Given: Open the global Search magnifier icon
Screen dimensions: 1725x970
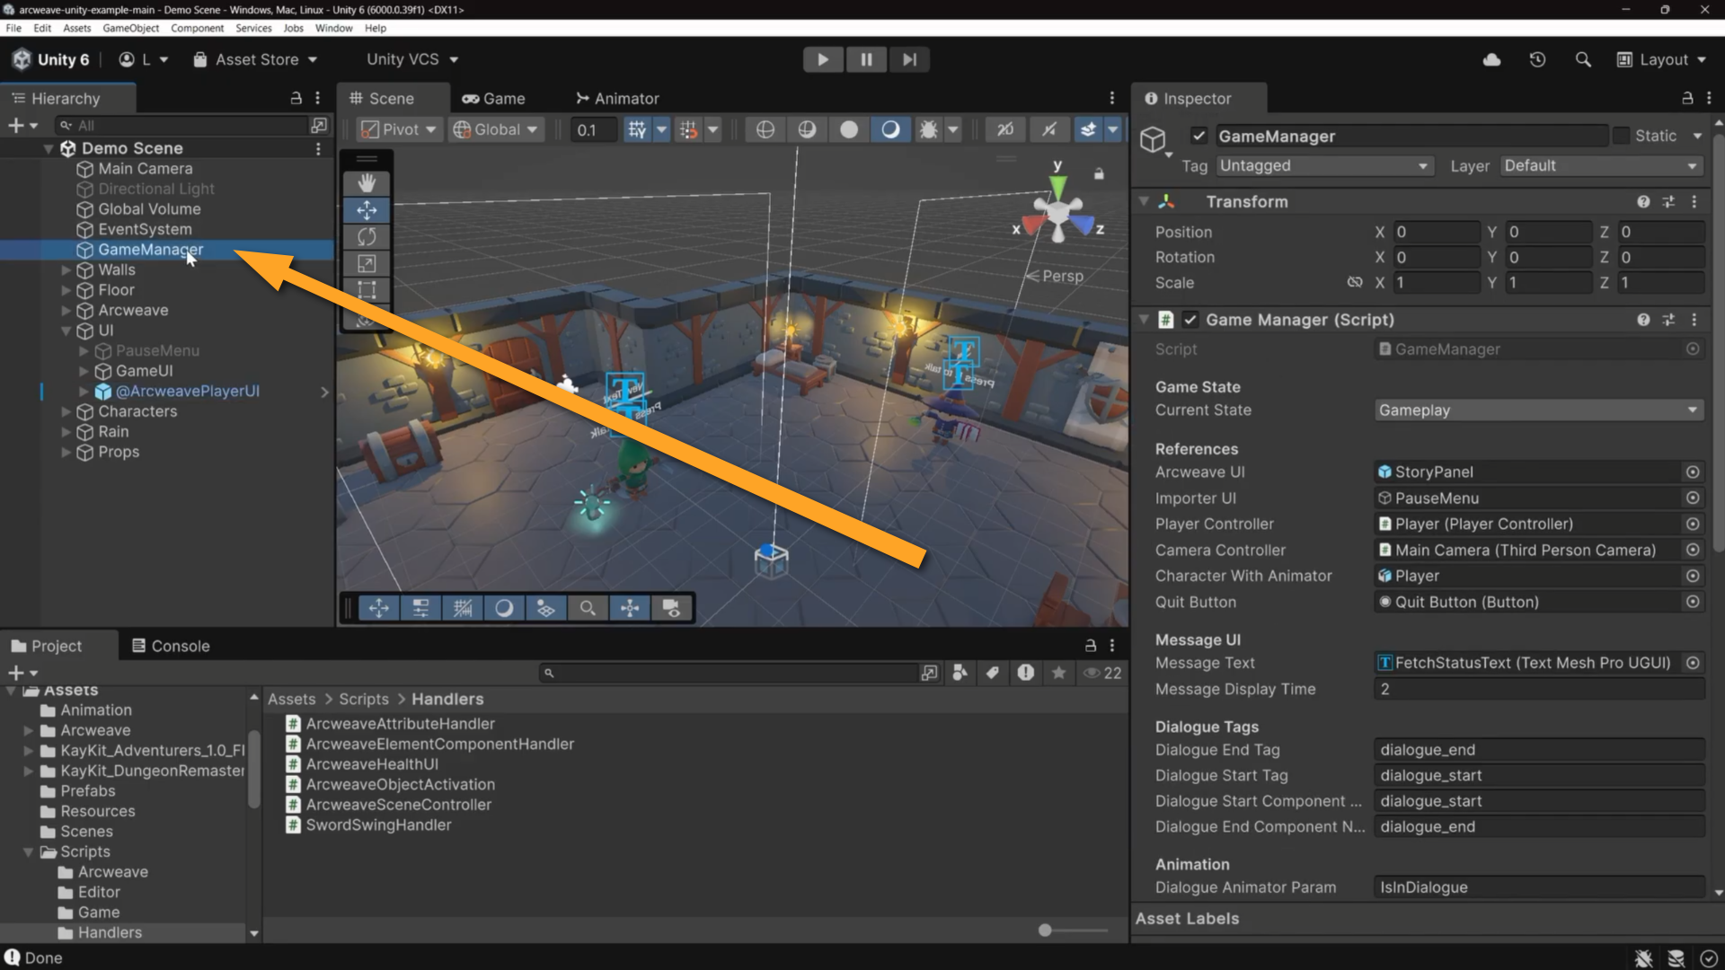Looking at the screenshot, I should (x=1583, y=59).
